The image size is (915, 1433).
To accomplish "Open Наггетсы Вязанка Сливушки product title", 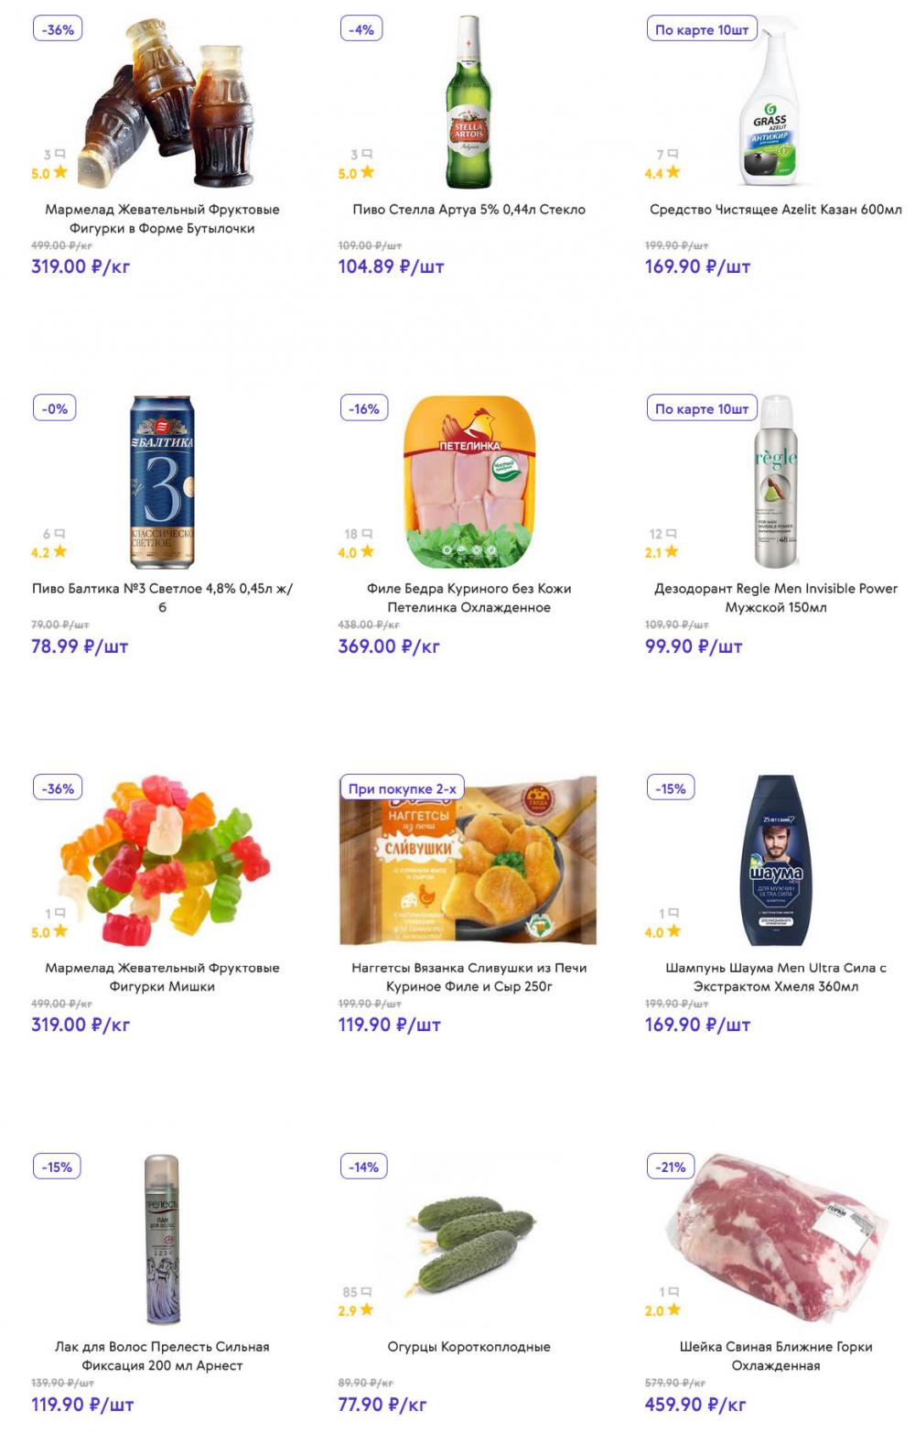I will tap(468, 977).
